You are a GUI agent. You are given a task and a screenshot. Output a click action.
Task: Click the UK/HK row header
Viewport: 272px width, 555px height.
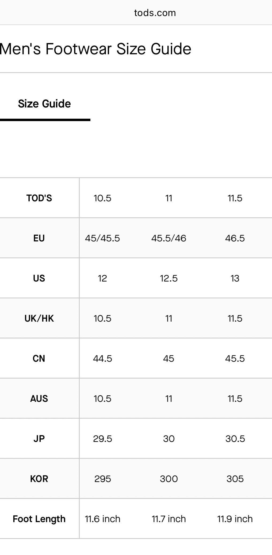click(x=39, y=318)
